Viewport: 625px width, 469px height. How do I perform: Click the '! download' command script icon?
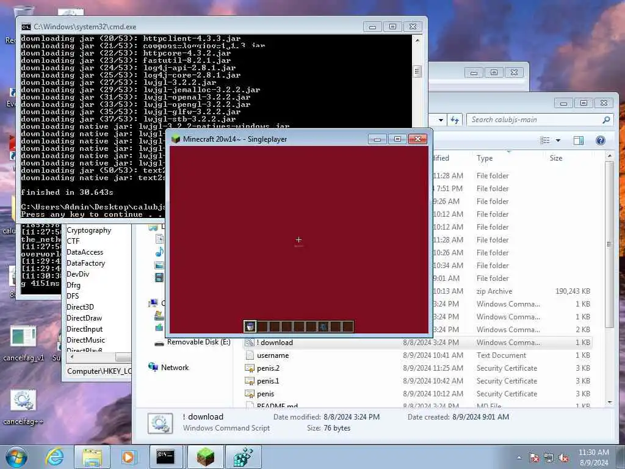[x=250, y=342]
